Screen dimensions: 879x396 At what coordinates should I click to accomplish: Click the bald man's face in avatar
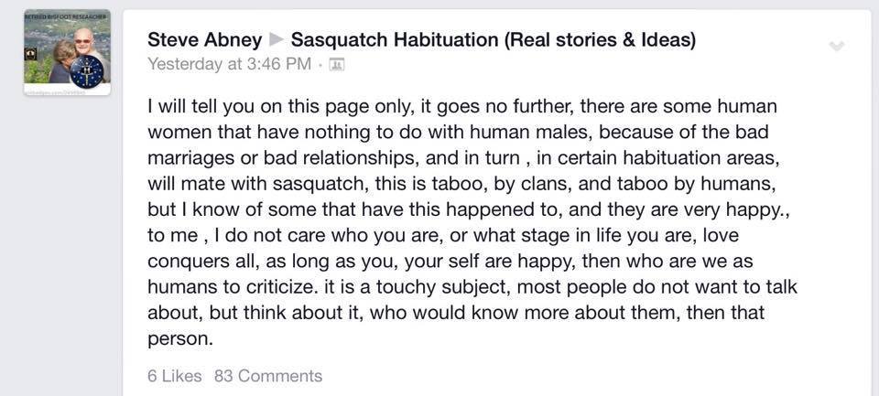(x=82, y=39)
